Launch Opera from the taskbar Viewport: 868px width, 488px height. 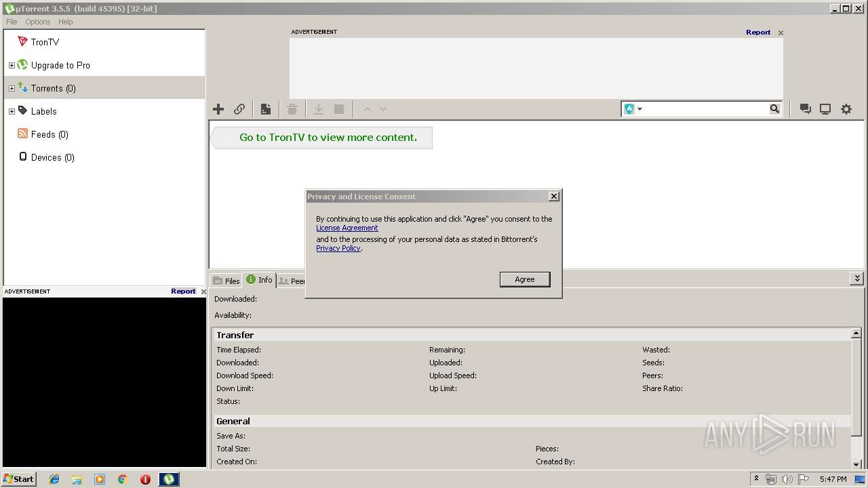tap(145, 479)
